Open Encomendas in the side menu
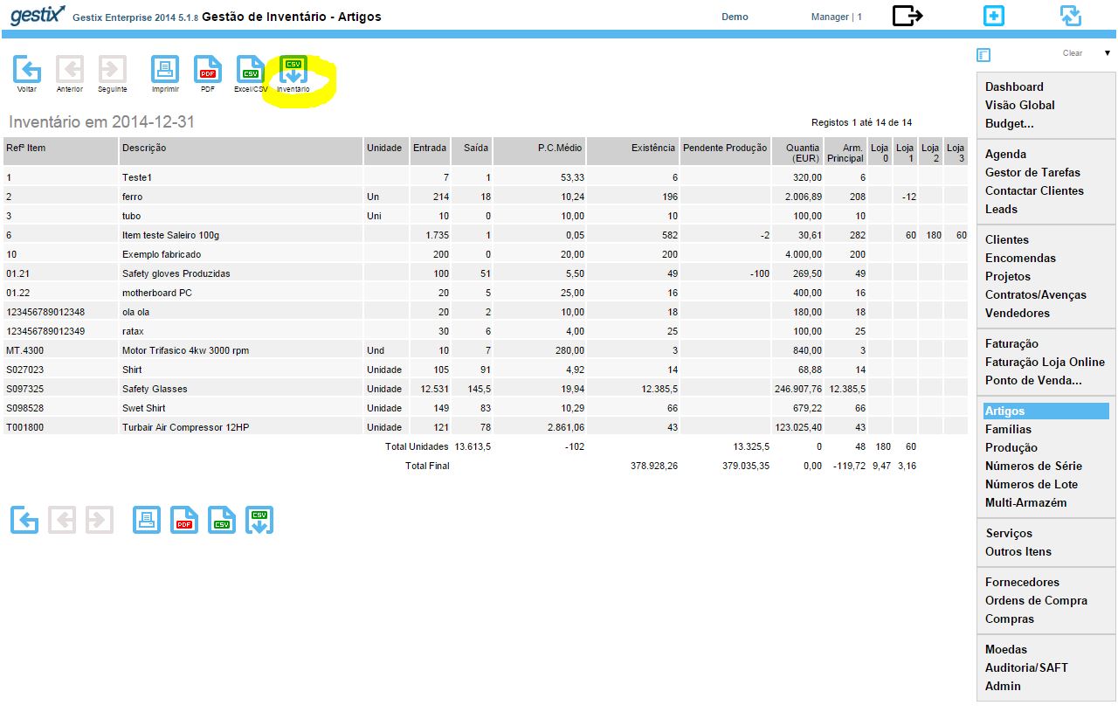Screen dimensions: 1118x712 tap(1020, 258)
